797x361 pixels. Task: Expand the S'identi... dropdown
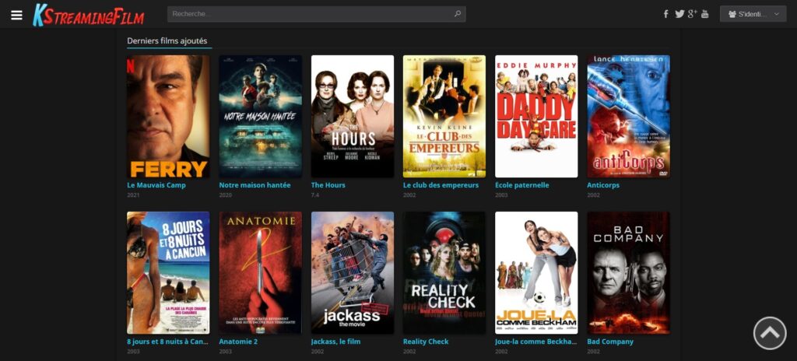753,14
